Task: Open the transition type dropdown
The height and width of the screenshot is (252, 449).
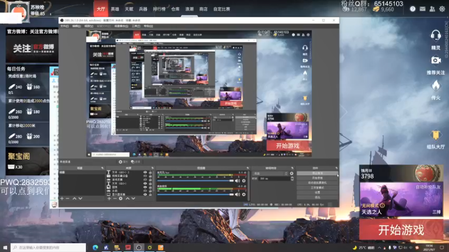Action: point(271,174)
